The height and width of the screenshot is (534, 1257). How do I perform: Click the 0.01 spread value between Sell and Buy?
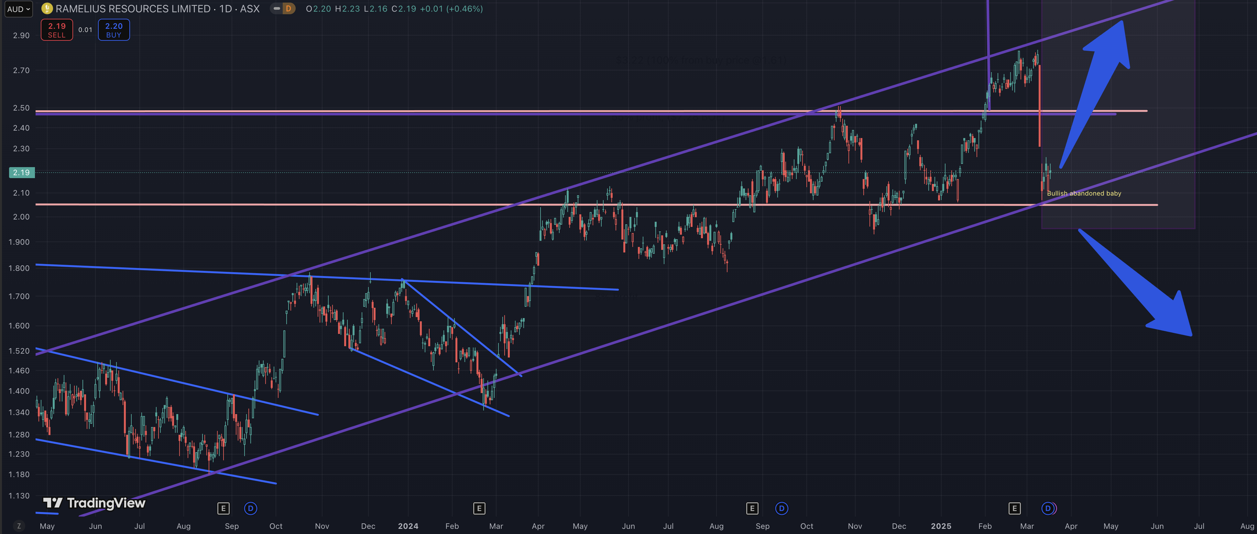coord(85,30)
